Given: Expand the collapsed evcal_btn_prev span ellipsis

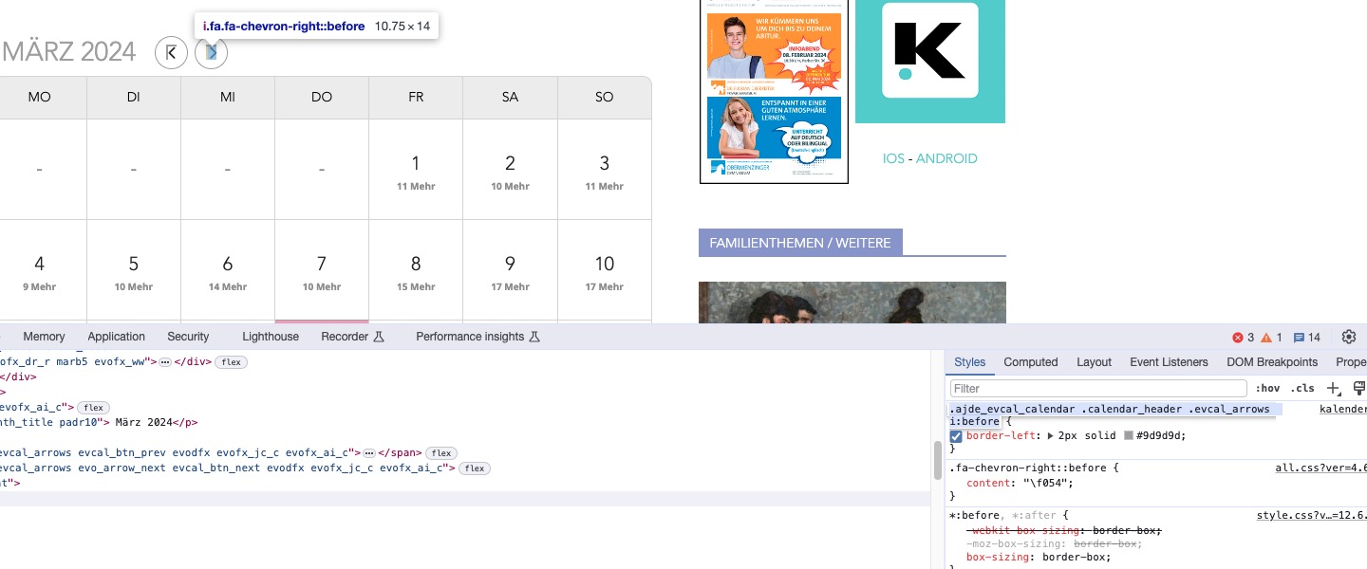Looking at the screenshot, I should (369, 453).
